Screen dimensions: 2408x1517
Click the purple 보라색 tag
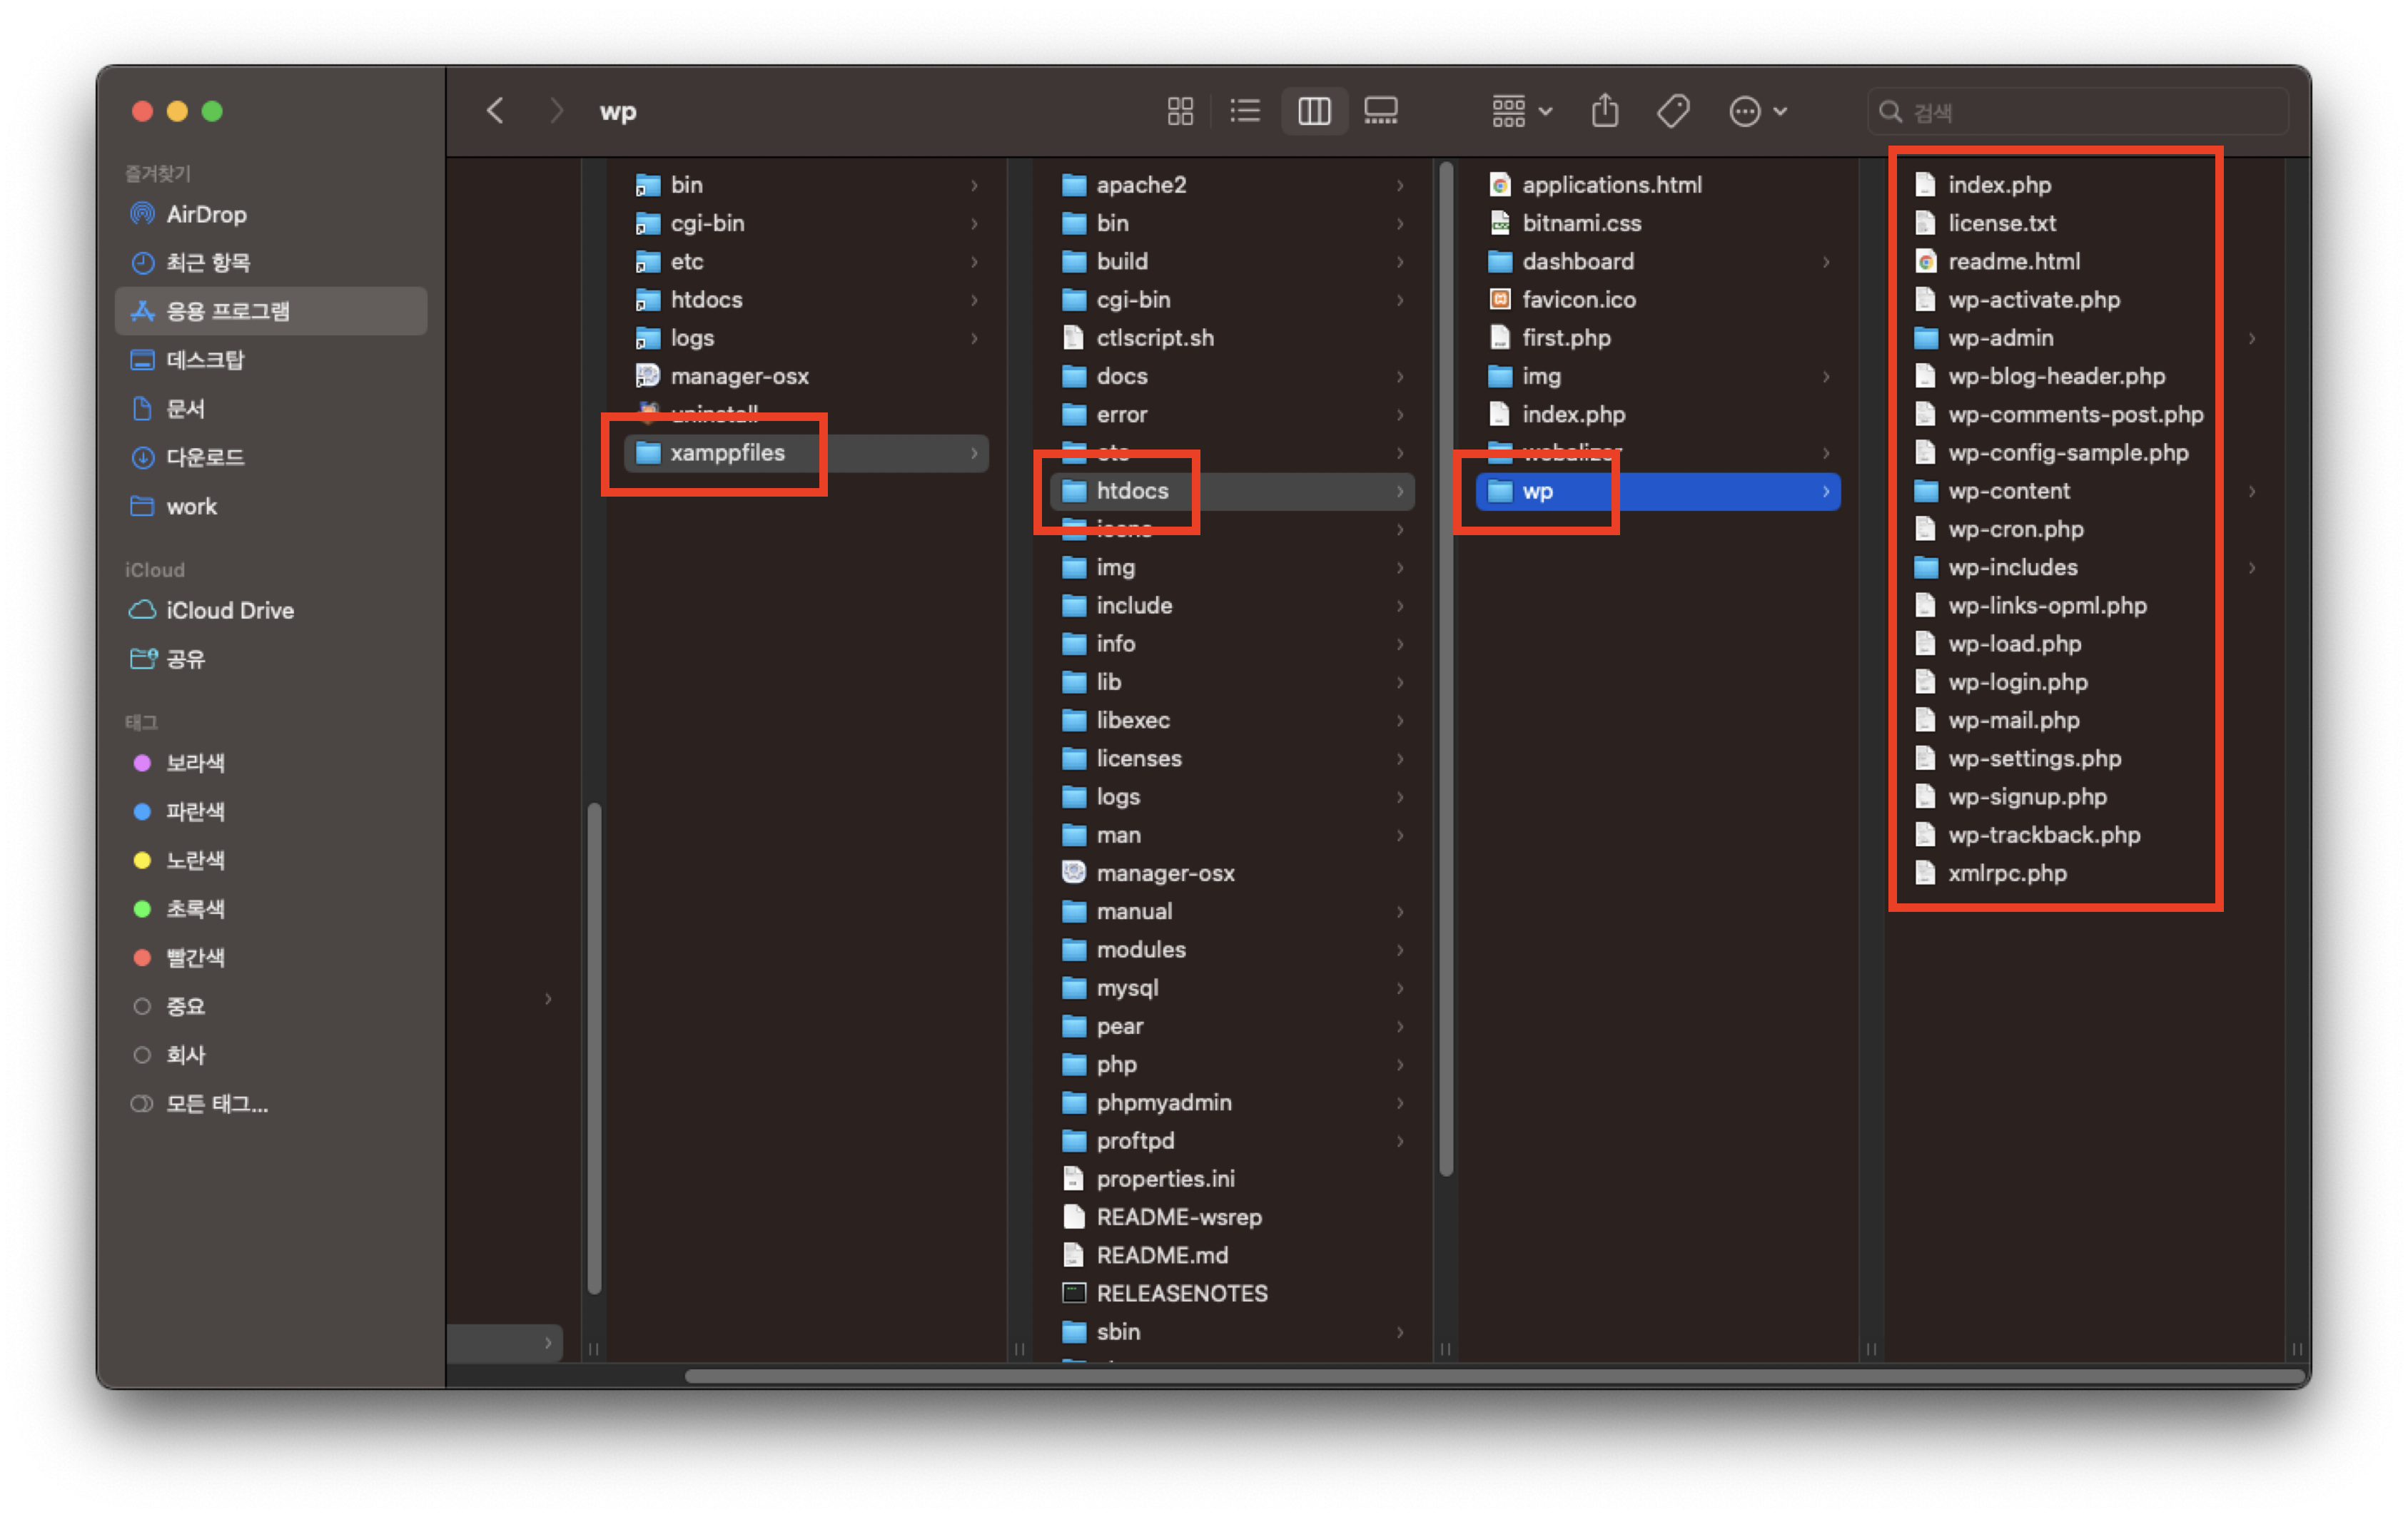click(195, 763)
